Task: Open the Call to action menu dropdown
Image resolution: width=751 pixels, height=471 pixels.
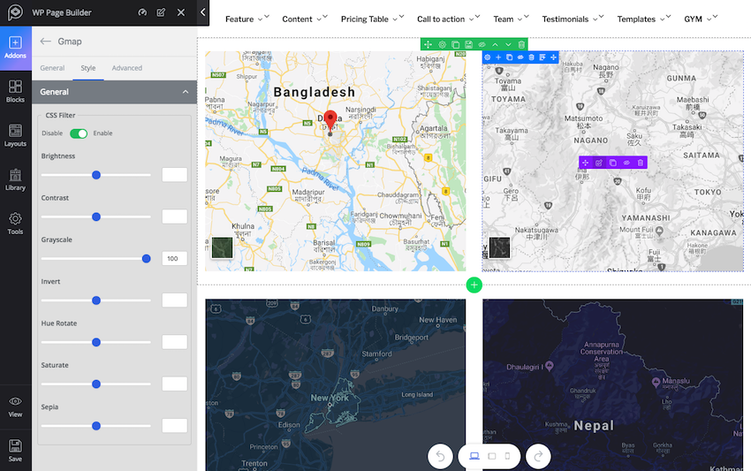Action: point(448,19)
